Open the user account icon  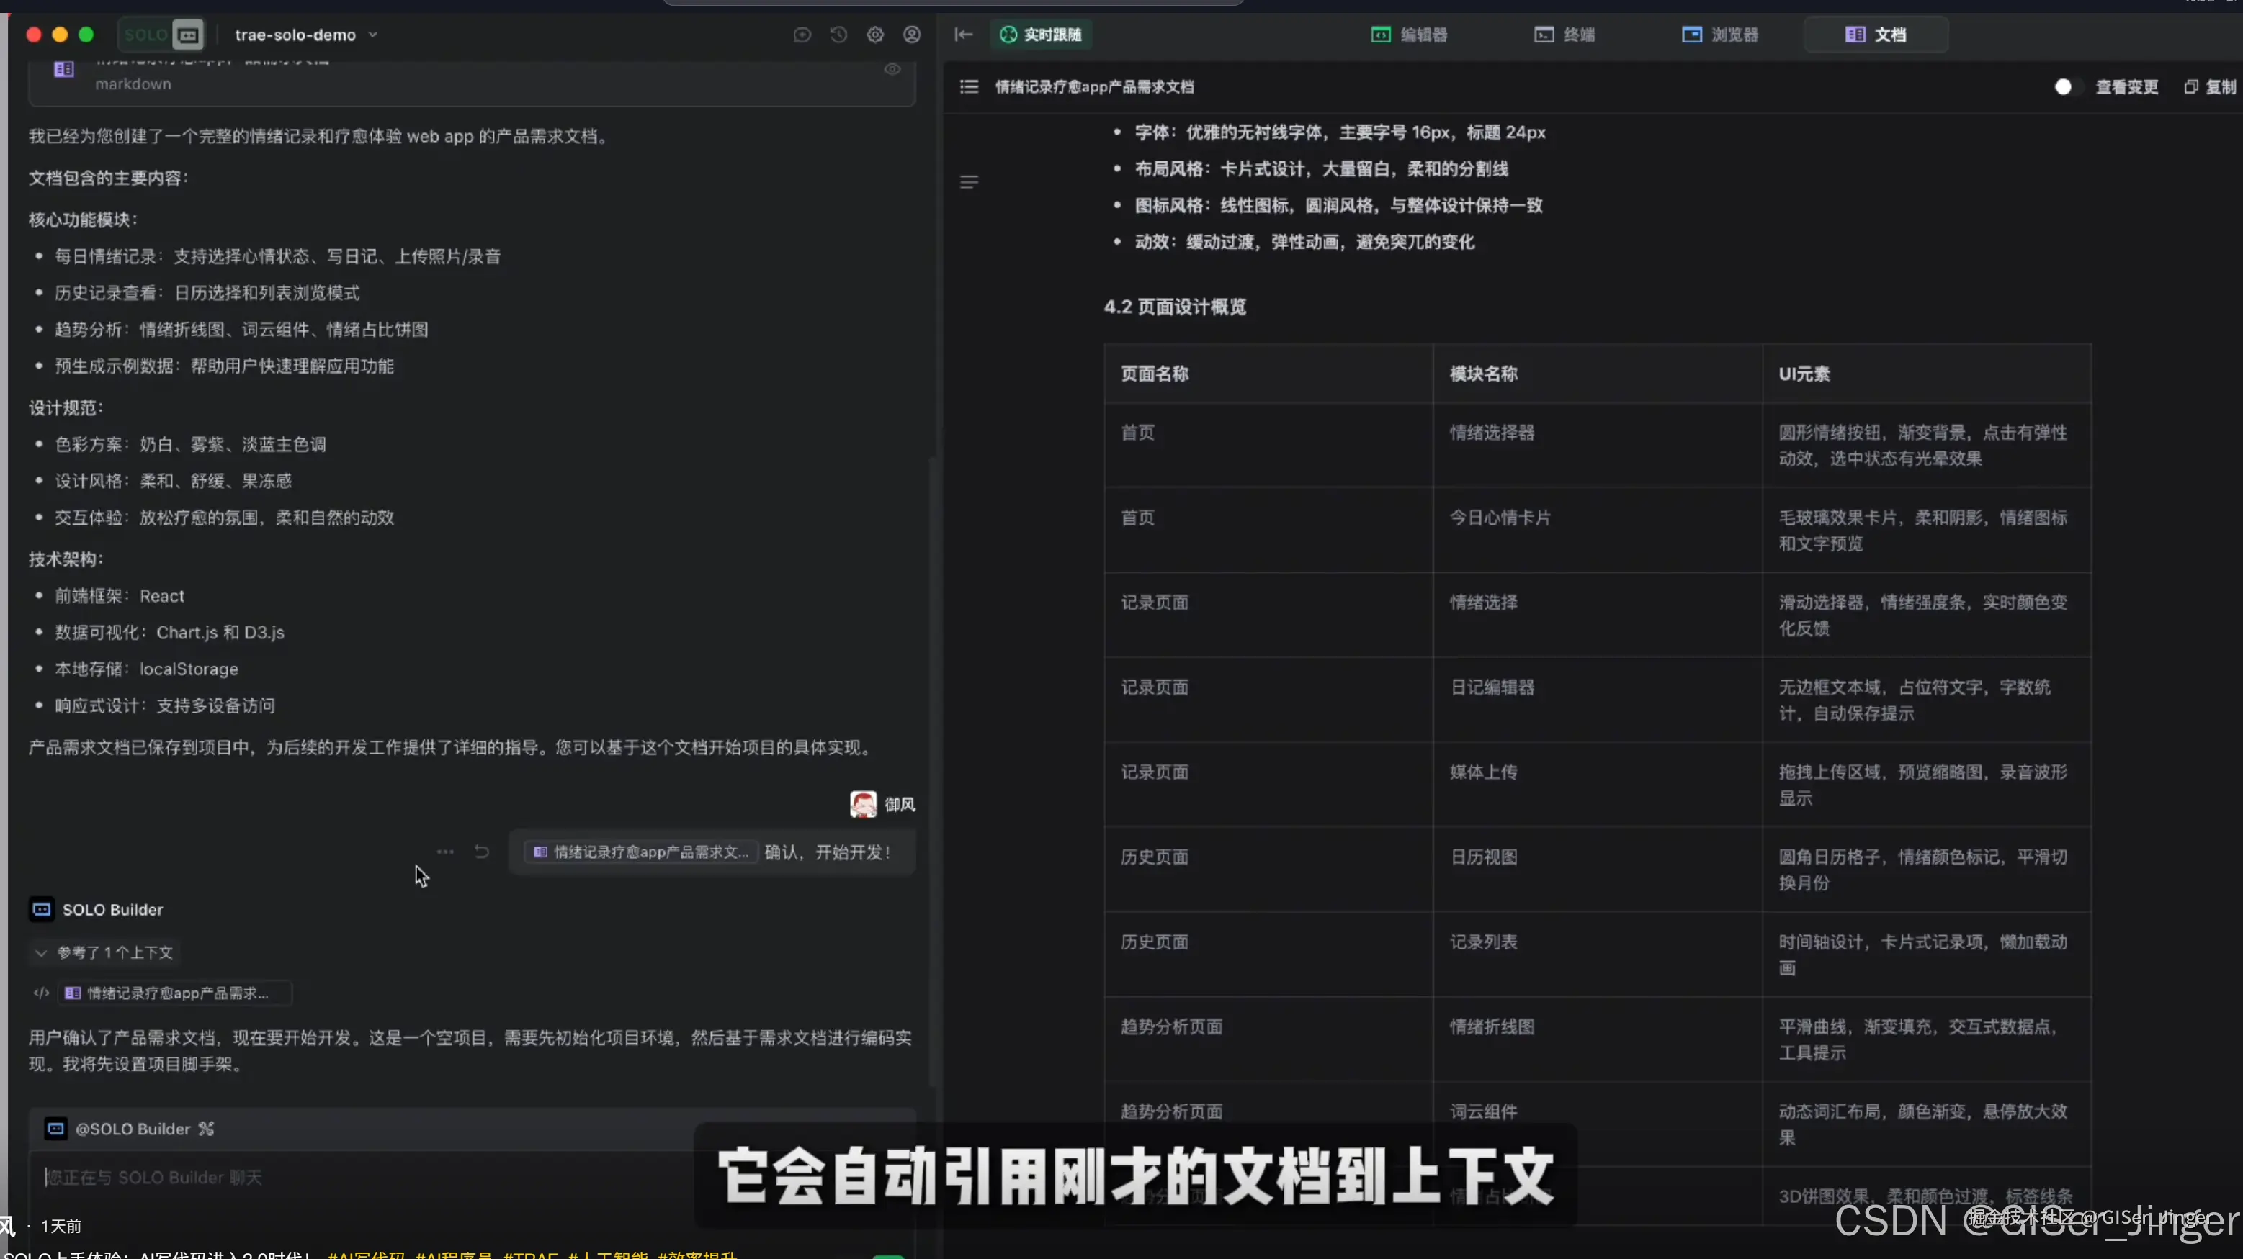pyautogui.click(x=912, y=35)
